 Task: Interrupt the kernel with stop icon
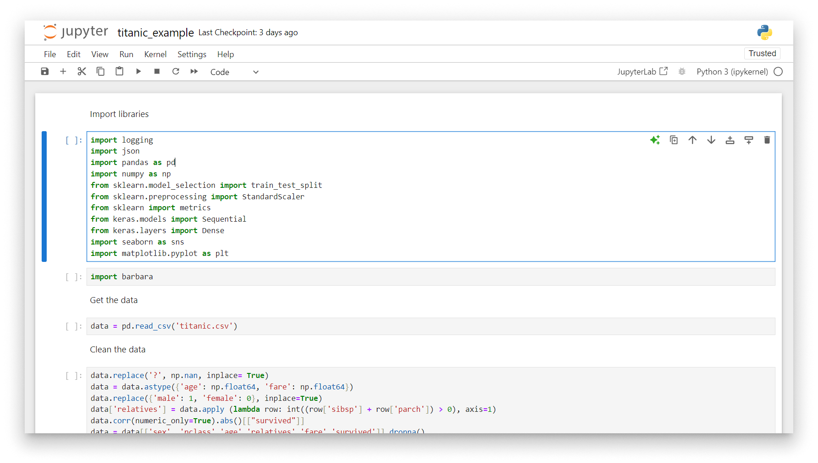point(157,71)
